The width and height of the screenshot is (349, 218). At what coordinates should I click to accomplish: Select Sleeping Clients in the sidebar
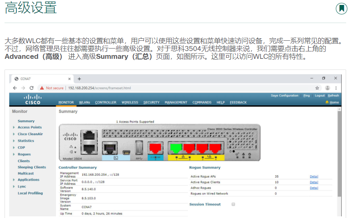click(x=32, y=167)
